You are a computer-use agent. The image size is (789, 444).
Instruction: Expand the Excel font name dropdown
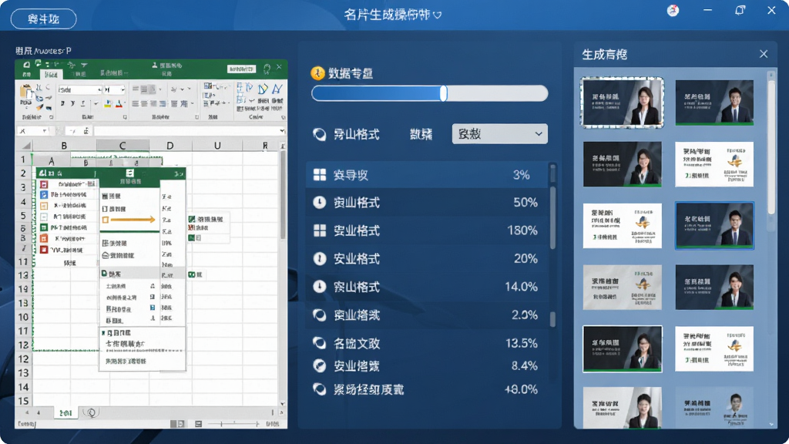coord(99,89)
